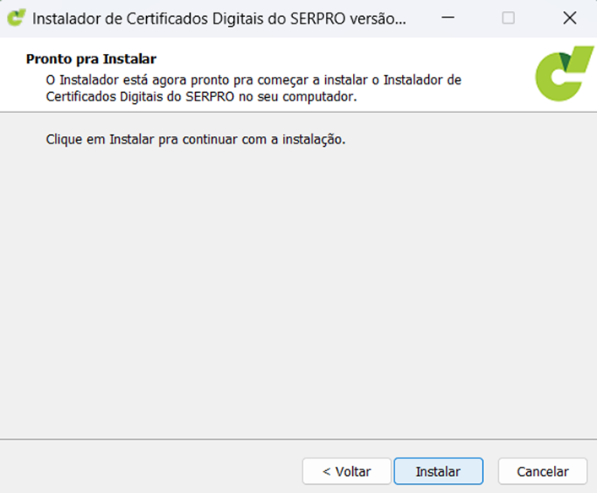This screenshot has height=493, width=597.
Task: Click the "Clique em Instalar pra continuar" instruction text
Action: (x=196, y=138)
